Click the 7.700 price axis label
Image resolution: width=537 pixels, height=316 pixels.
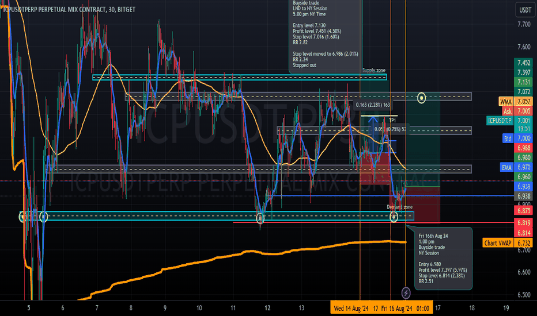(524, 24)
